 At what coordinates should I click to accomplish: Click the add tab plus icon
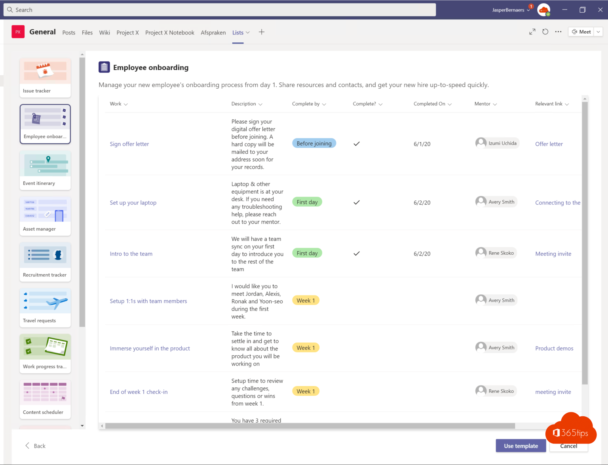(262, 32)
